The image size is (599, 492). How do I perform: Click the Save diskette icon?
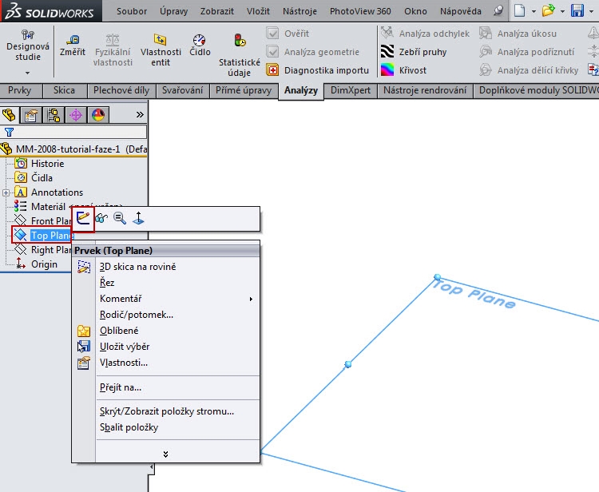[x=577, y=10]
